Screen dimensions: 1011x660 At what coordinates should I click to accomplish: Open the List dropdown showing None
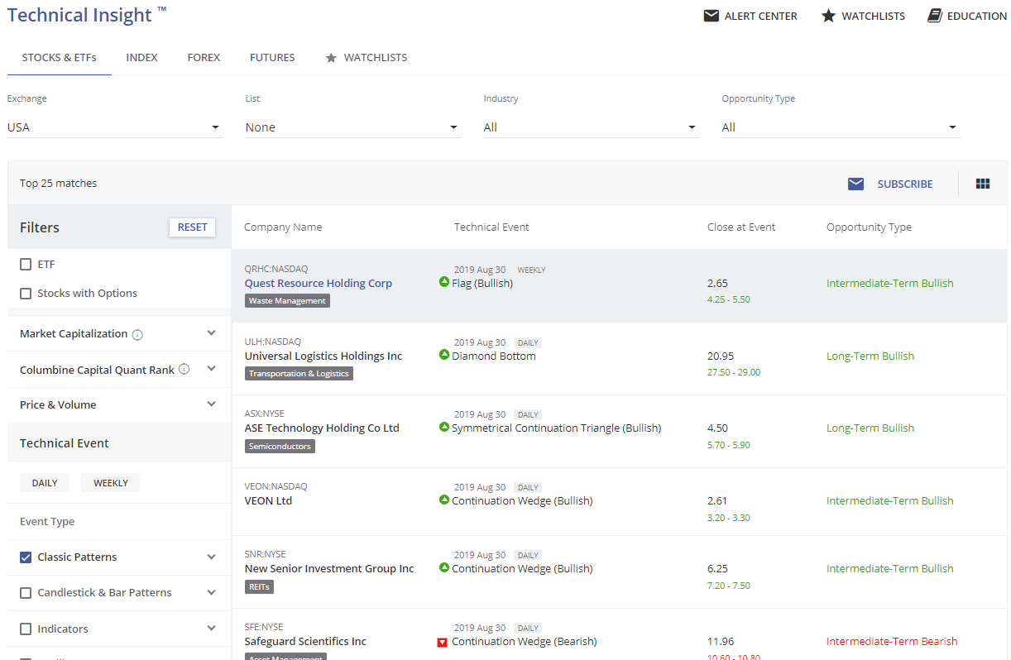[x=353, y=127]
